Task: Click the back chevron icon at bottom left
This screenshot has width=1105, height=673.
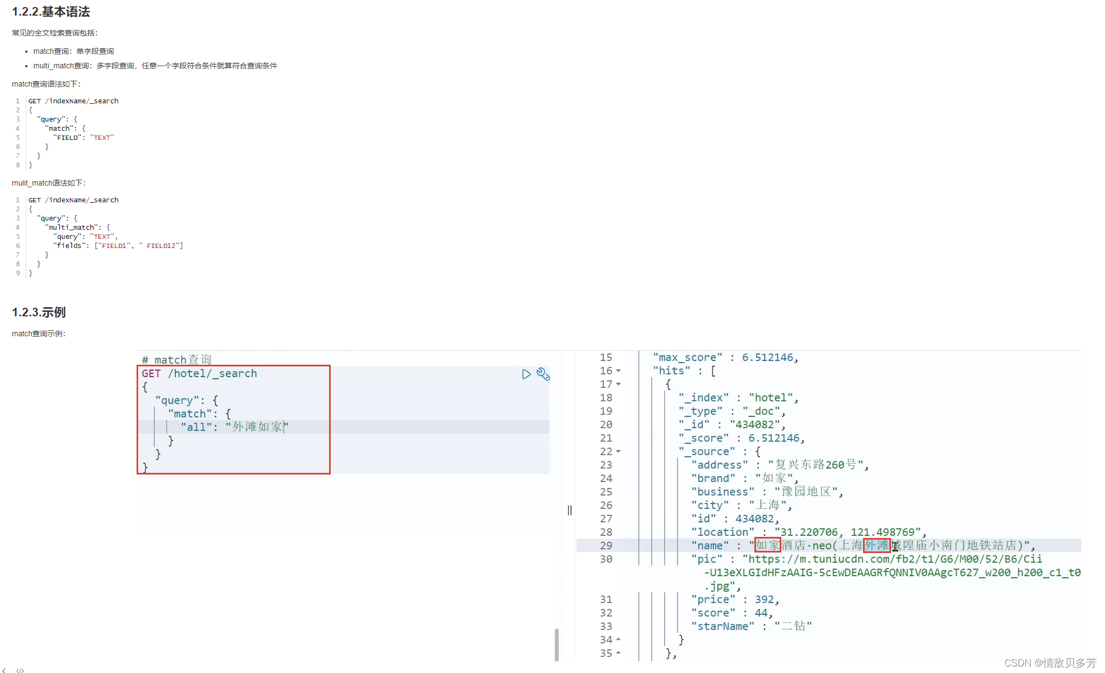Action: coord(4,670)
